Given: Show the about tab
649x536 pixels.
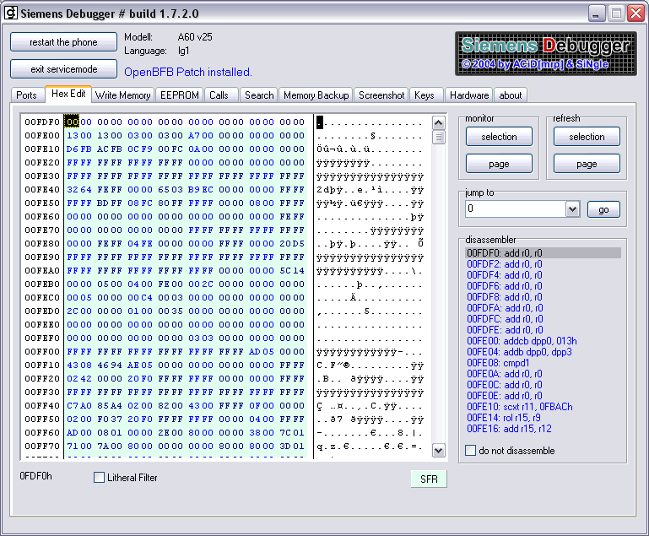Looking at the screenshot, I should [x=511, y=95].
